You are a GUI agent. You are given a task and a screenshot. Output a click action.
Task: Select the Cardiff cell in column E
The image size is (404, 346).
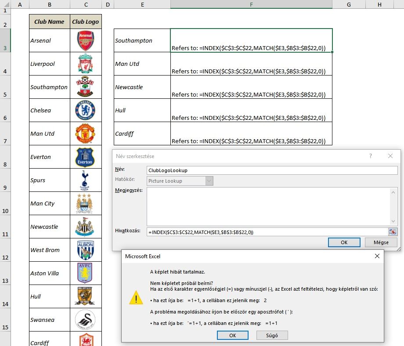click(142, 133)
